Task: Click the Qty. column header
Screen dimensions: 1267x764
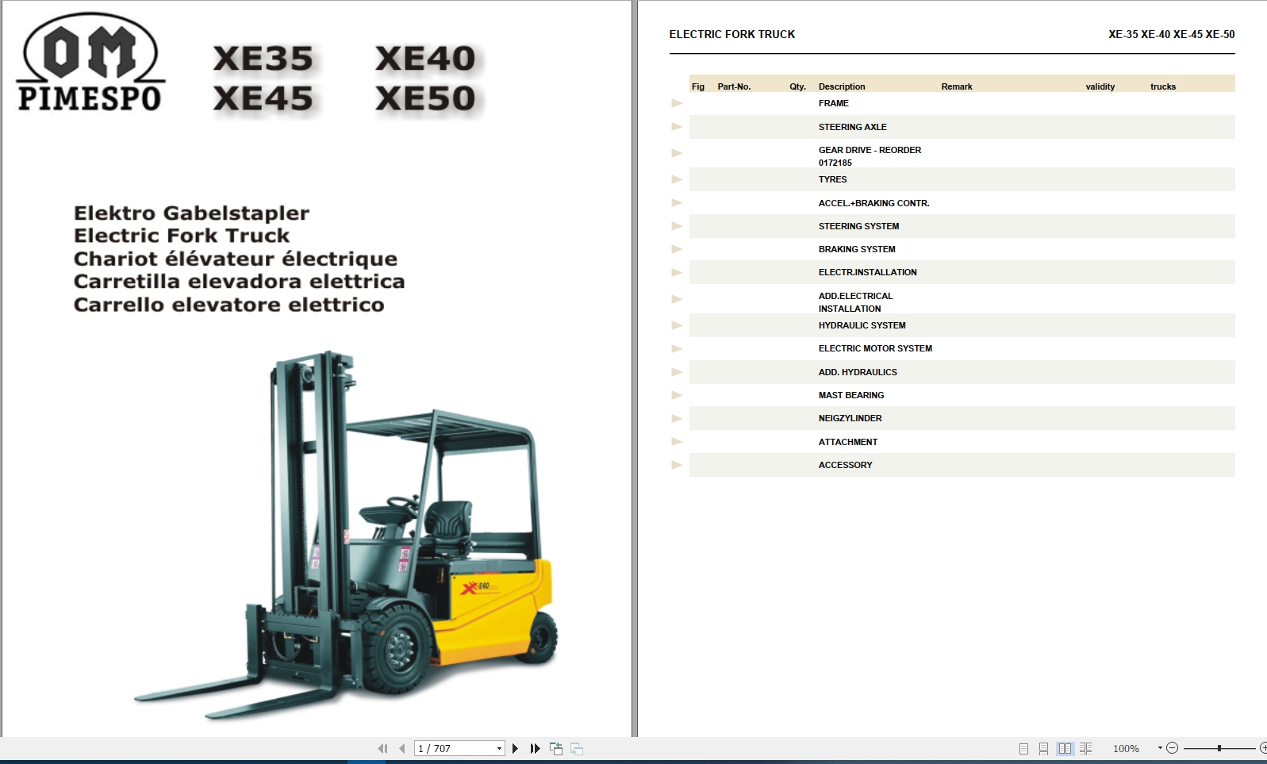Action: [x=797, y=86]
